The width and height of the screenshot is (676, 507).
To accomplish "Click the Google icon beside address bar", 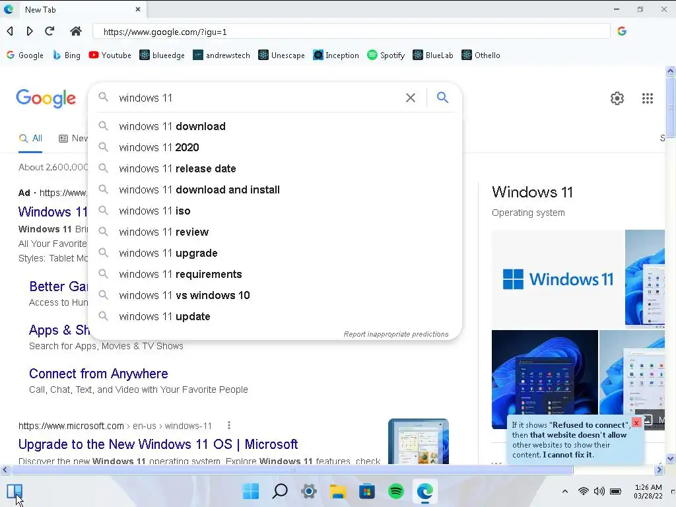I will [x=622, y=31].
